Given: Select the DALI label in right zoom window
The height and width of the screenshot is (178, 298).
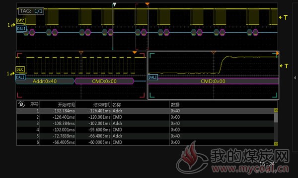Looking at the screenshot, I should click(153, 77).
